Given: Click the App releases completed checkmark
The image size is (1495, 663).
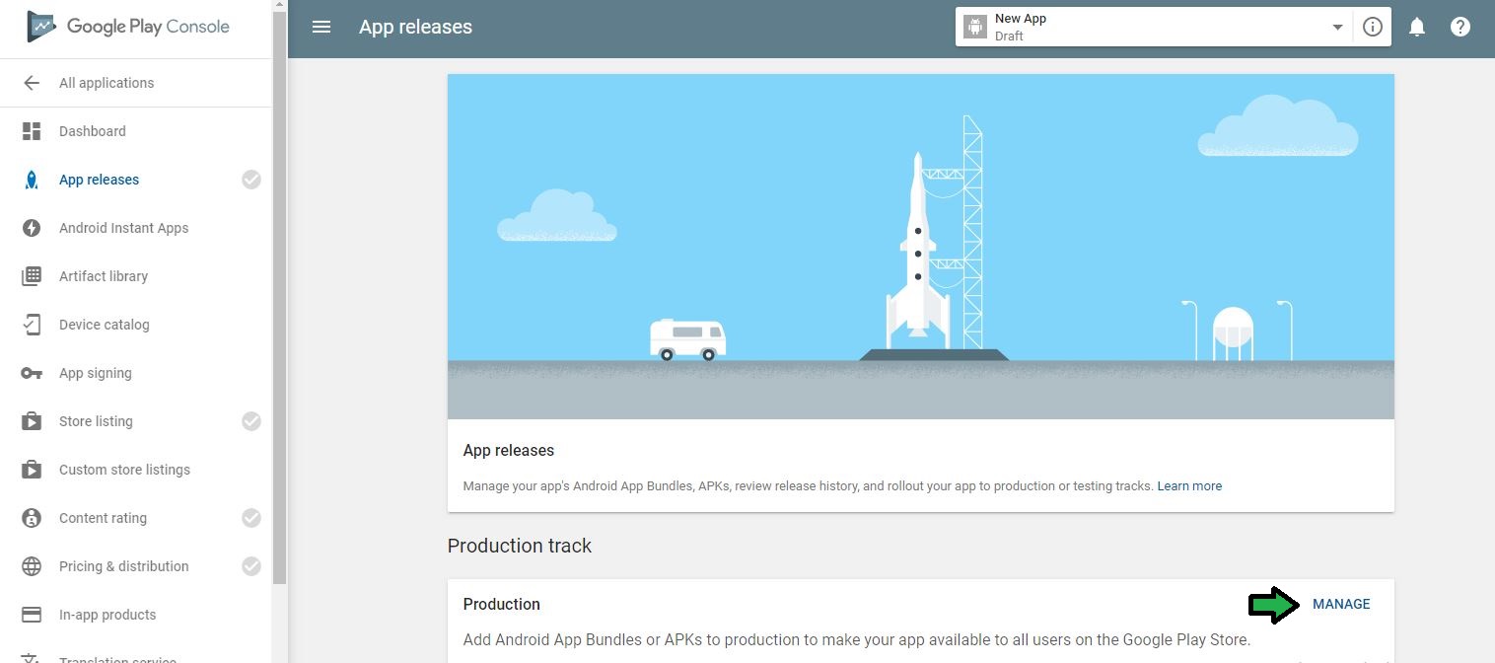Looking at the screenshot, I should (251, 180).
